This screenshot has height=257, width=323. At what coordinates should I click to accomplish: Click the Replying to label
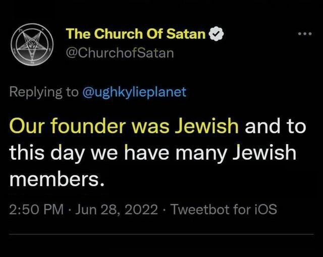click(44, 92)
